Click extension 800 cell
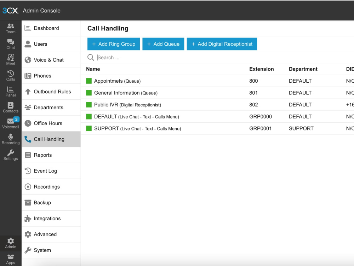Viewport: 354px width, 266px height. [253, 81]
